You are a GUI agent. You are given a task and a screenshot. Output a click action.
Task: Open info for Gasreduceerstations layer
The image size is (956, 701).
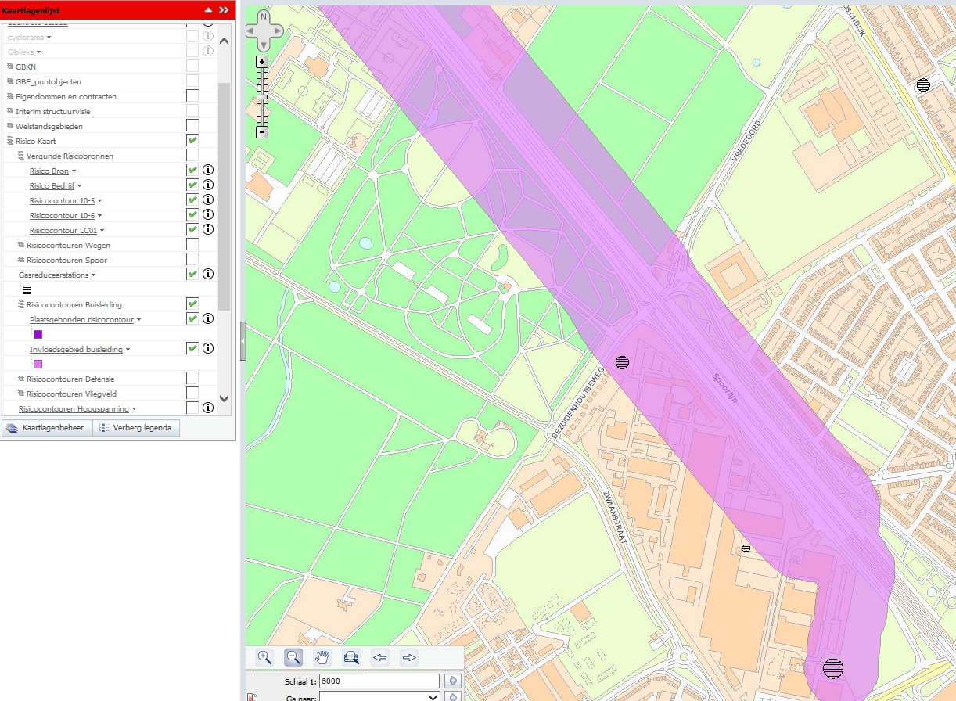click(208, 274)
